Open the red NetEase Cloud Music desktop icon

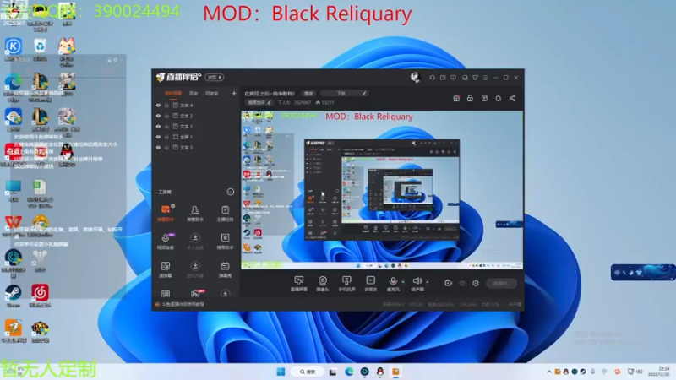pyautogui.click(x=40, y=296)
